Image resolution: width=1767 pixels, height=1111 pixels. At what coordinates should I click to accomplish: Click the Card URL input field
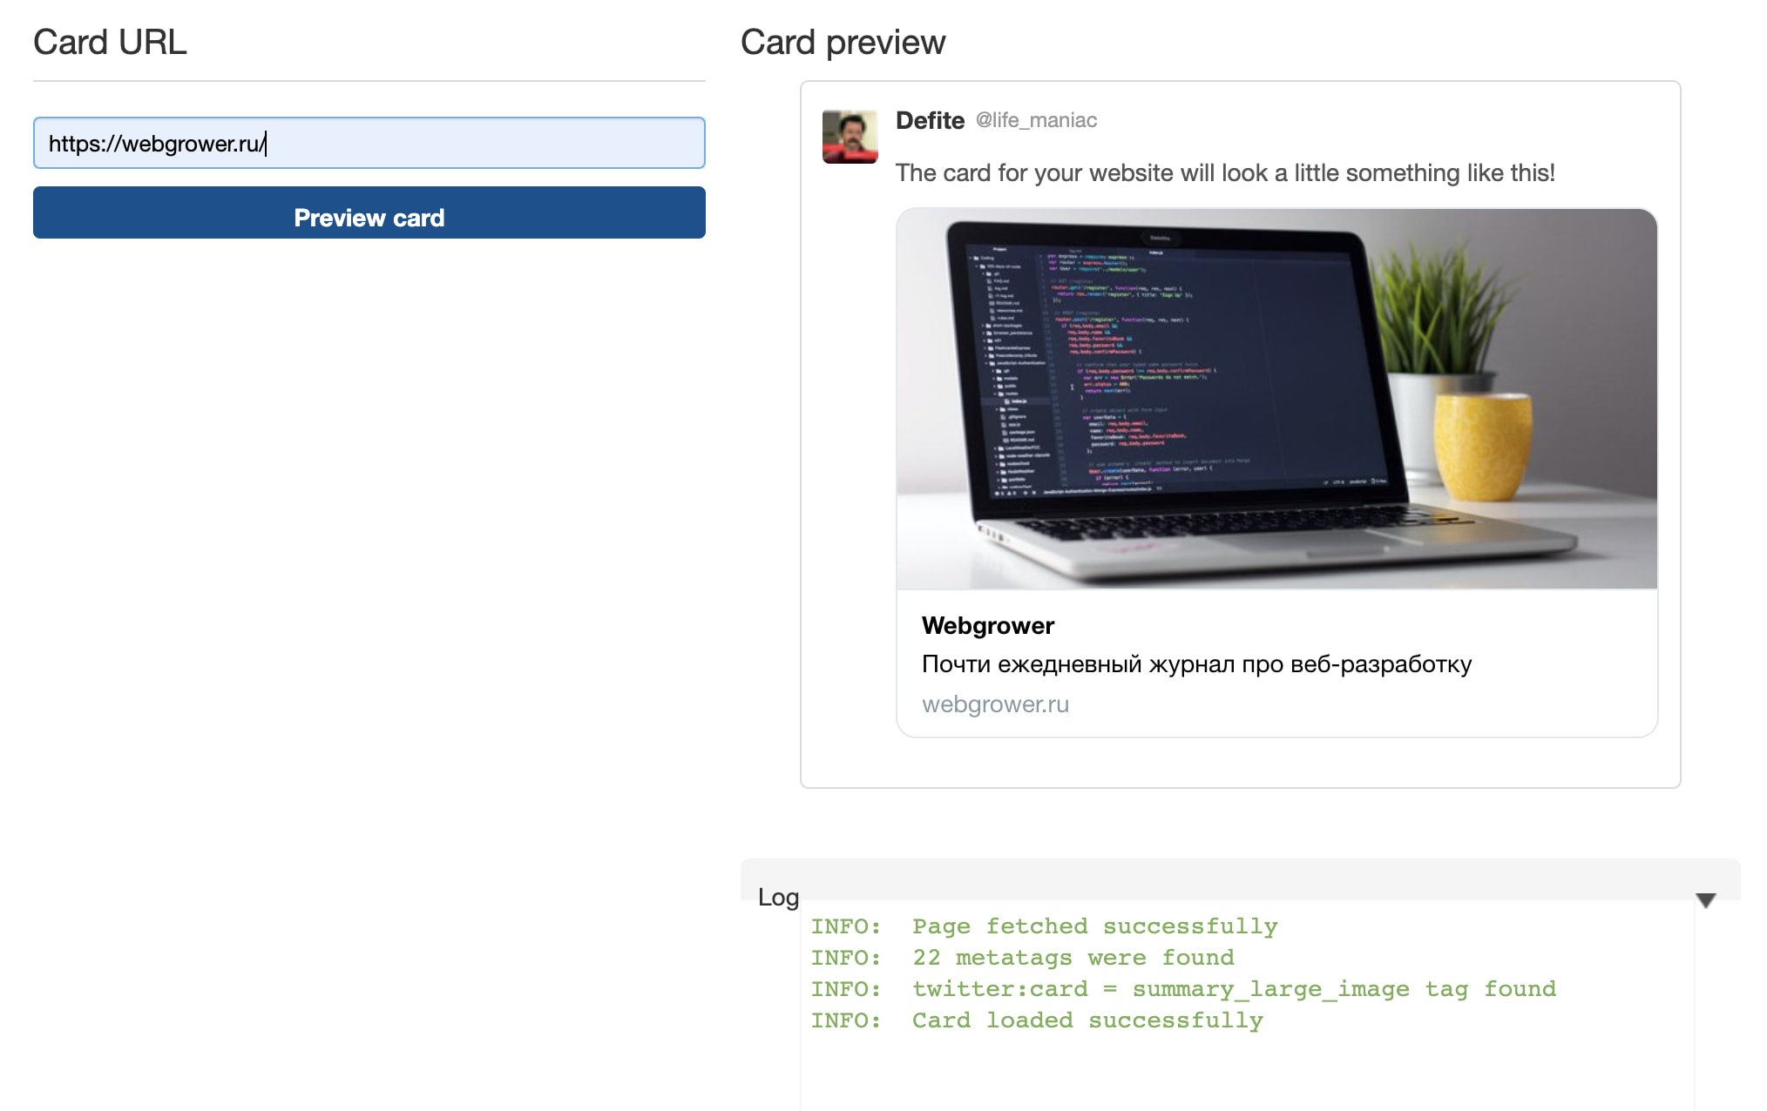369,143
